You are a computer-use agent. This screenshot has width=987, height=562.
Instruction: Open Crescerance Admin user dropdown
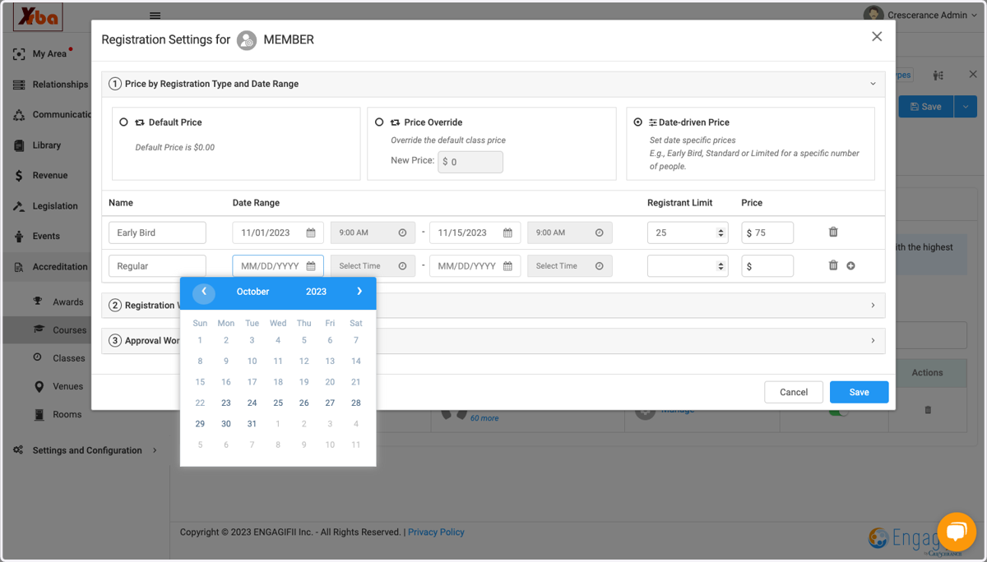click(920, 16)
